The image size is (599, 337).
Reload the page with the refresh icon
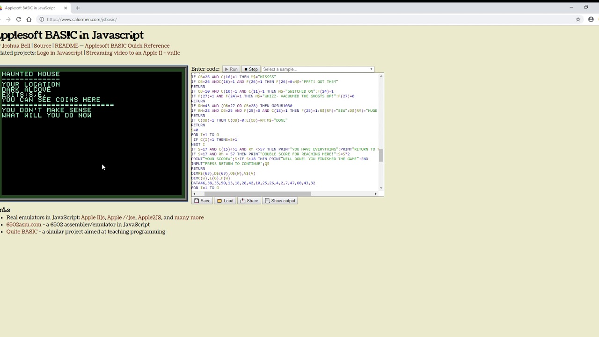18,19
